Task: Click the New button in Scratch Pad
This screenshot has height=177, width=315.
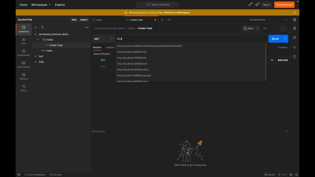Action: coord(74,20)
